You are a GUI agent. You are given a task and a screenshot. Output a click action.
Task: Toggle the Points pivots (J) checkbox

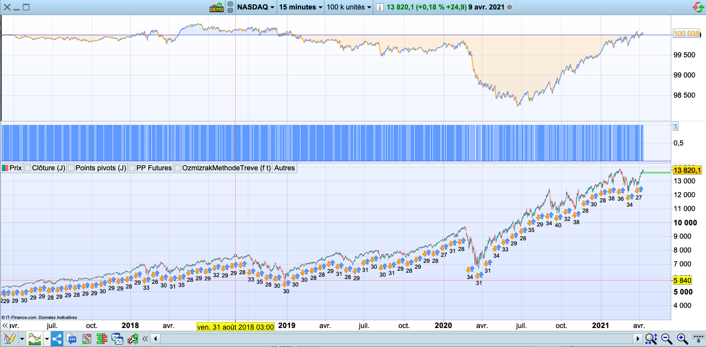click(x=71, y=168)
